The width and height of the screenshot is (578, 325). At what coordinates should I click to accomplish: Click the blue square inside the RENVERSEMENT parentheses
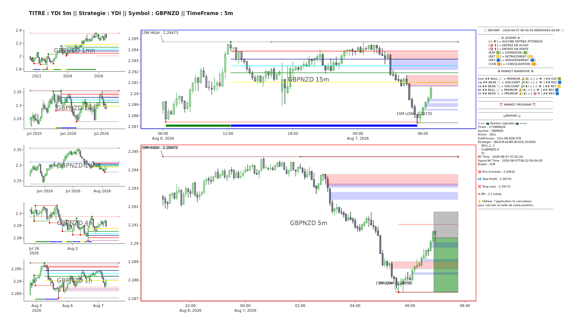click(533, 60)
